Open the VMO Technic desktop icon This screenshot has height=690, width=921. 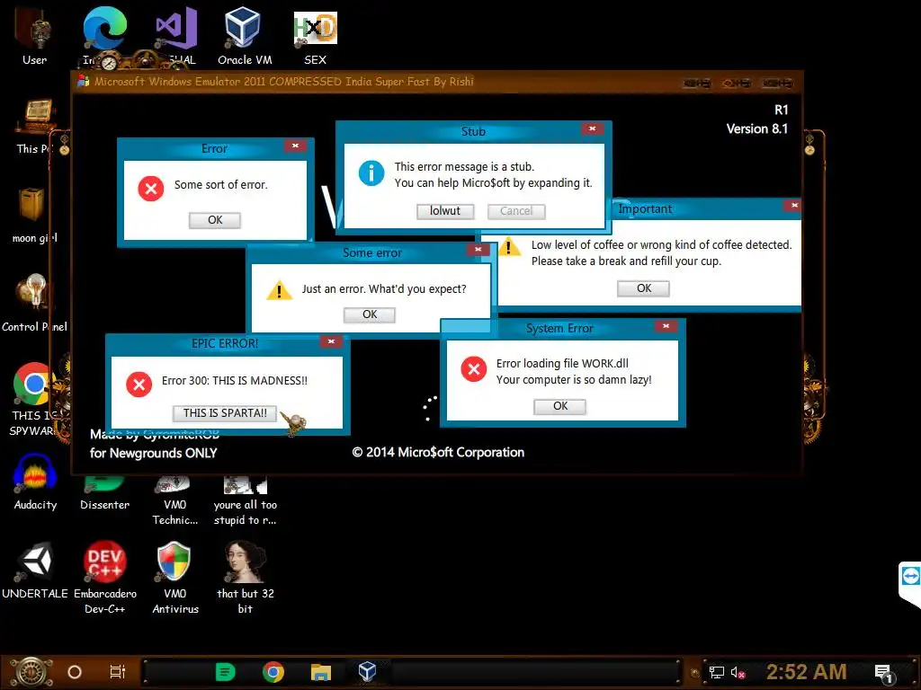(175, 501)
